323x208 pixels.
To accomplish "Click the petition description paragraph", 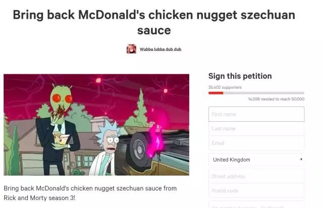I will [x=90, y=193].
